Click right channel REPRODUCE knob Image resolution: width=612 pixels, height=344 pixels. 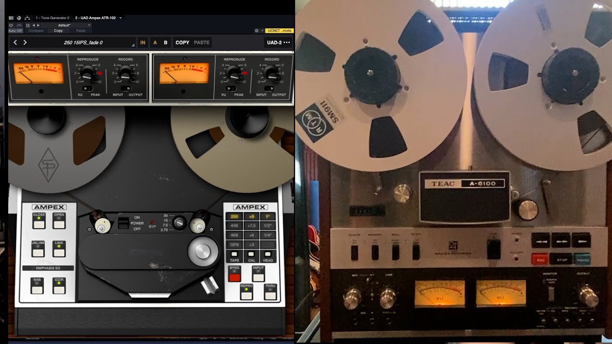click(x=233, y=74)
